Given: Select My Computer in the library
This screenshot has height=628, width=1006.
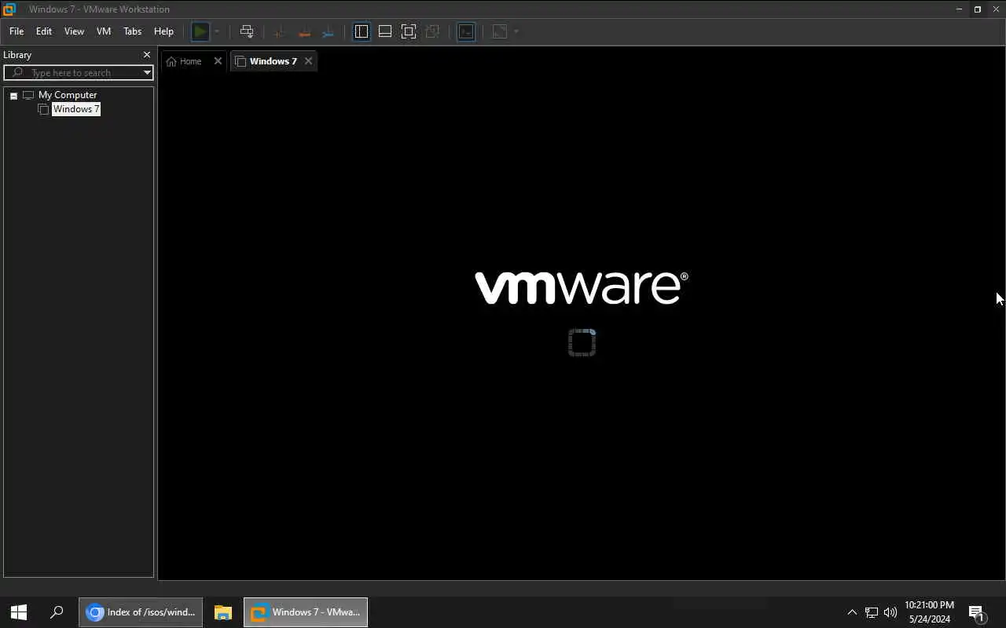Looking at the screenshot, I should pos(68,95).
